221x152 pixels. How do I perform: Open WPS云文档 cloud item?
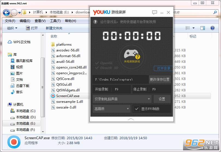pos(19,42)
